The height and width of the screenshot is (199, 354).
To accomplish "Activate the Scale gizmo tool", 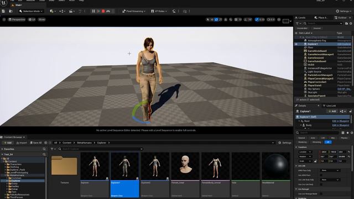I will click(220, 20).
